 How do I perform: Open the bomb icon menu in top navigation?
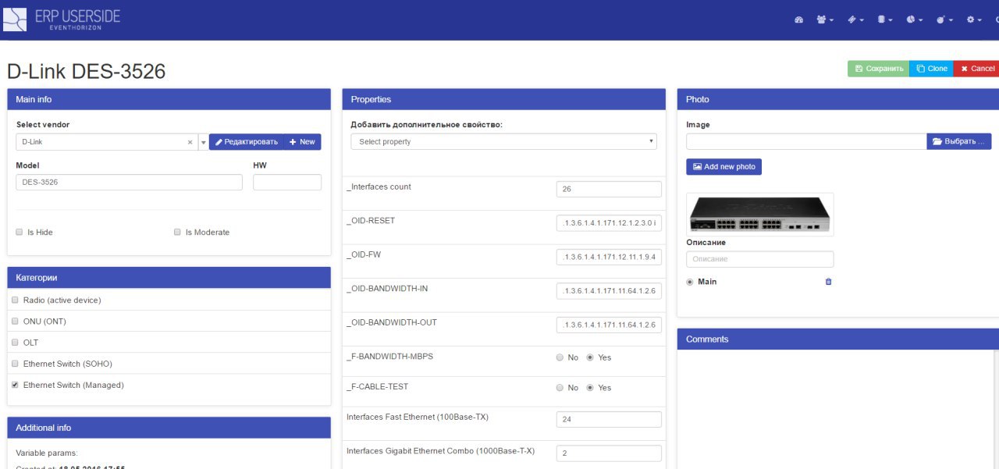[x=944, y=20]
